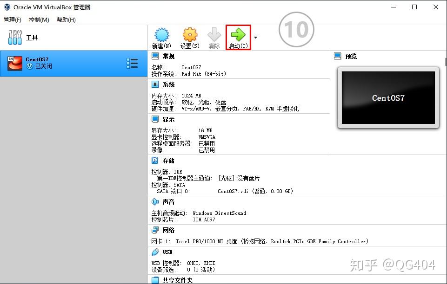Screen dimensions: 447x284
Task: Open the 控制 menu
Action: click(40, 19)
